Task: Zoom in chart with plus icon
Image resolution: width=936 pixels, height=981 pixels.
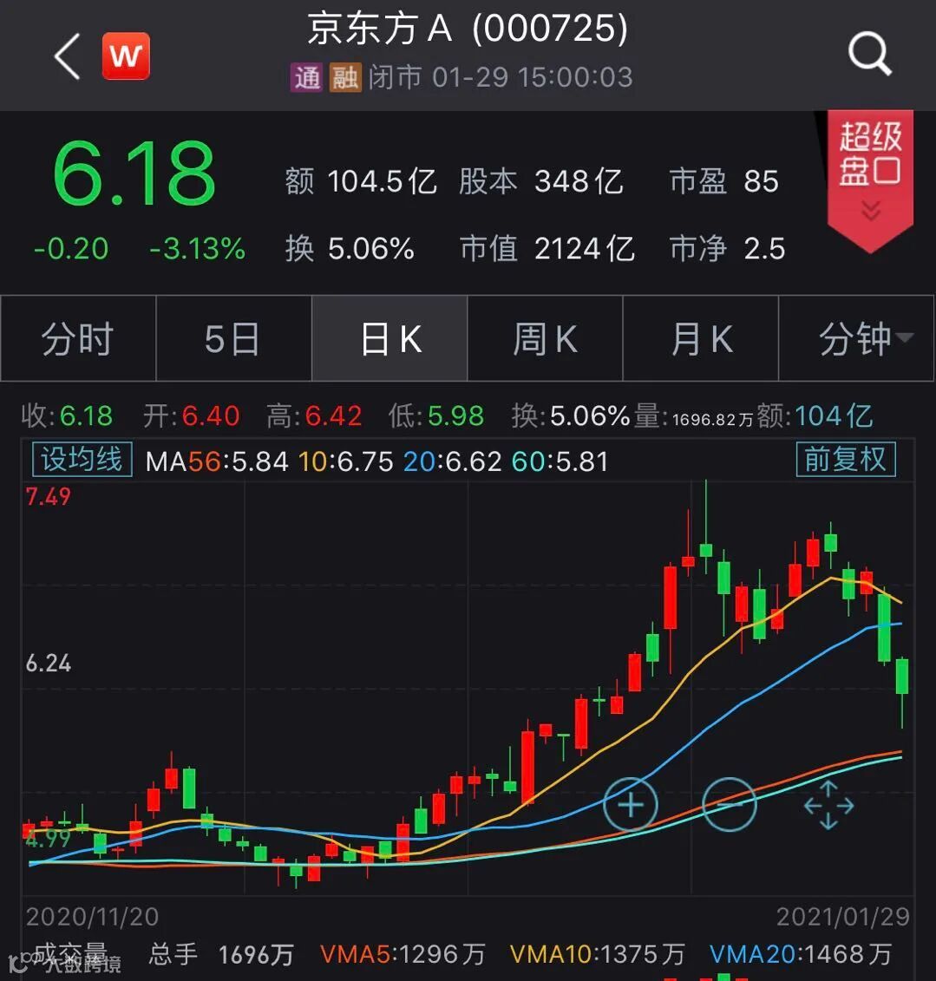Action: click(x=630, y=805)
